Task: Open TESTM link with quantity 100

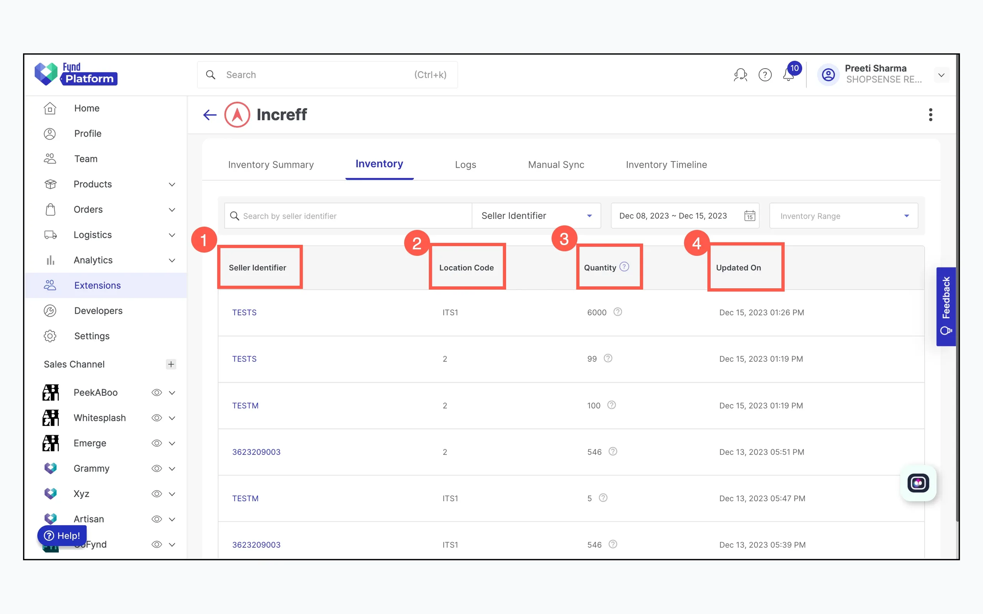Action: click(245, 405)
